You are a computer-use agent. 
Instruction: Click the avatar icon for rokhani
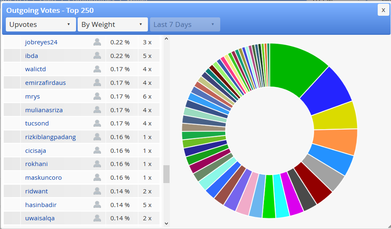click(97, 164)
